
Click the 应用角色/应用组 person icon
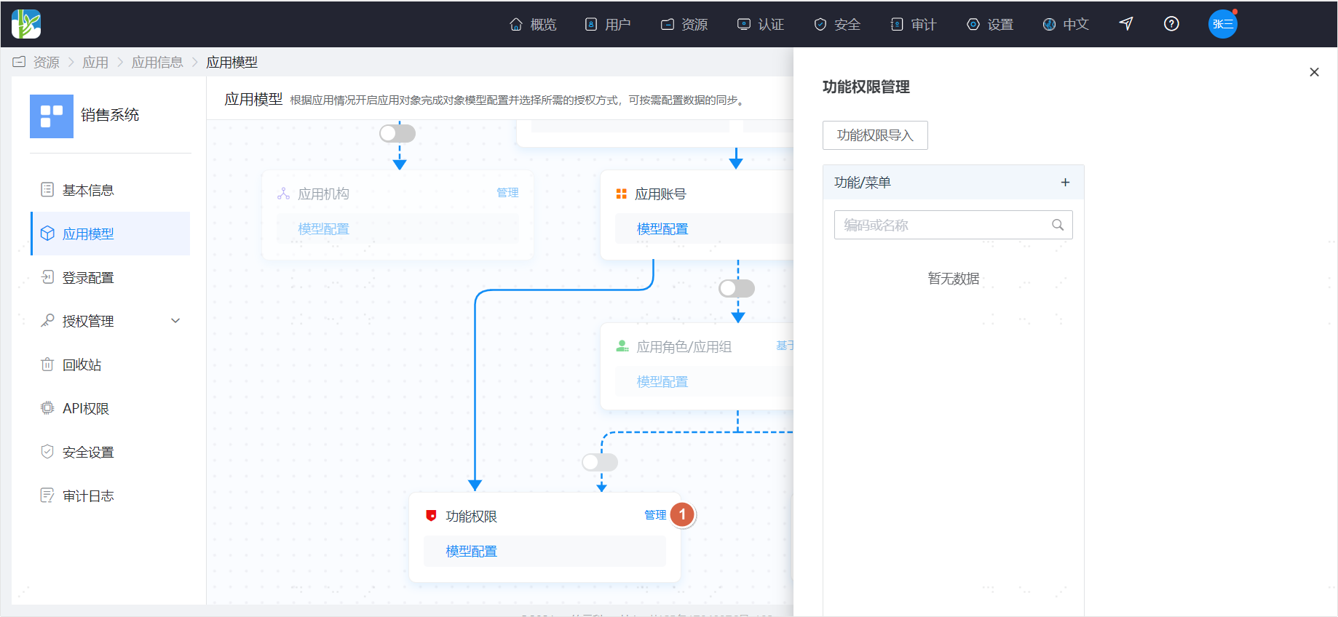(622, 346)
